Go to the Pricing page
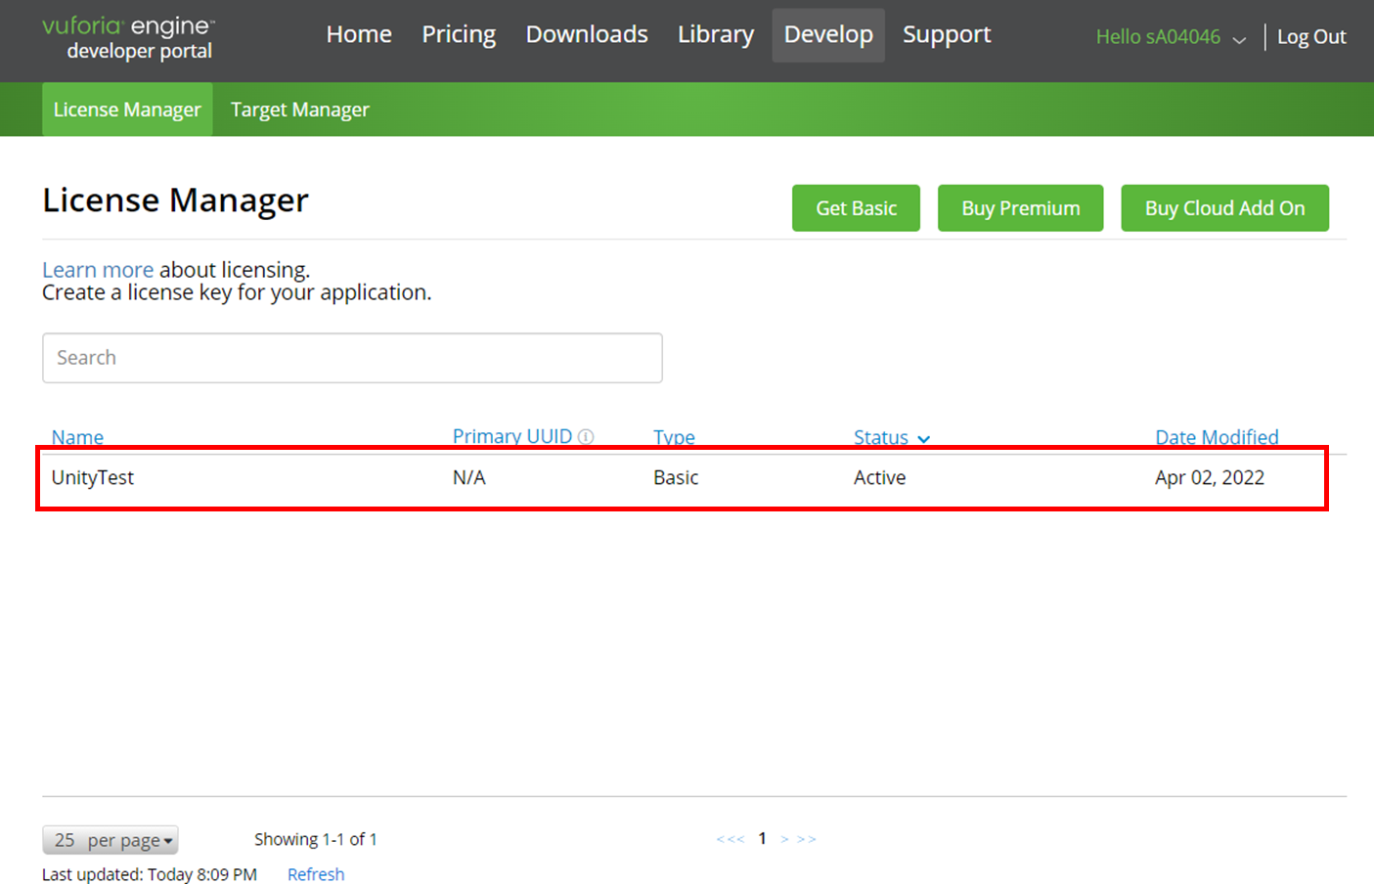Screen dimensions: 1374x884 (459, 35)
